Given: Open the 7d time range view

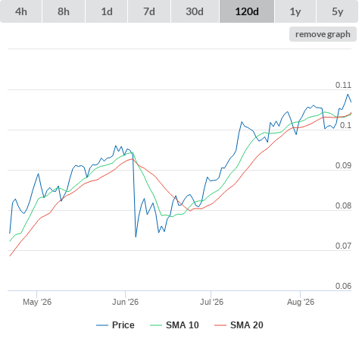Looking at the screenshot, I should [x=149, y=11].
